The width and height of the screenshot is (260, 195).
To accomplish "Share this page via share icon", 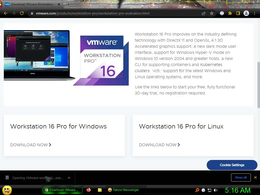I will pos(204,13).
